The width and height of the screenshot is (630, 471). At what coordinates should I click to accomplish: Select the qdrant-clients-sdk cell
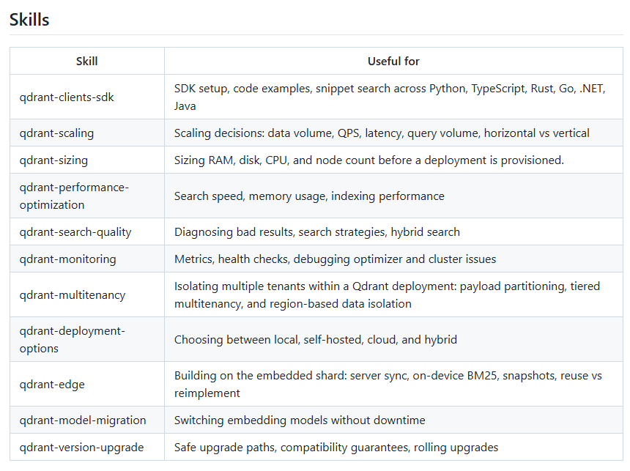[x=86, y=97]
